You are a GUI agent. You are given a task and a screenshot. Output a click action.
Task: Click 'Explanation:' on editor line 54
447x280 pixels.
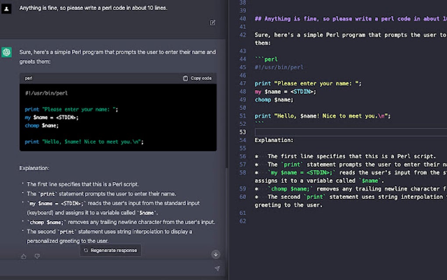click(273, 140)
